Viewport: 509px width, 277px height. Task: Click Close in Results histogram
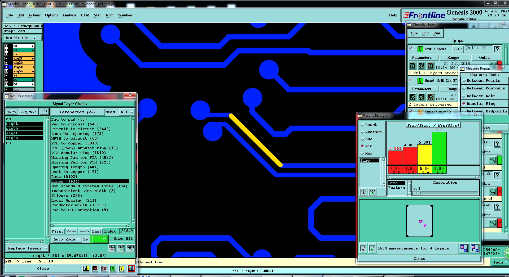point(419,259)
